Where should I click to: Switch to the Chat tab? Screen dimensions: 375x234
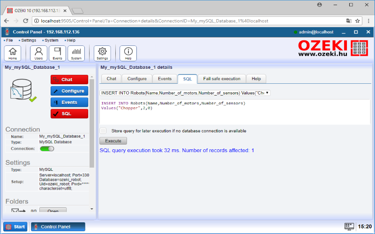tap(112, 79)
